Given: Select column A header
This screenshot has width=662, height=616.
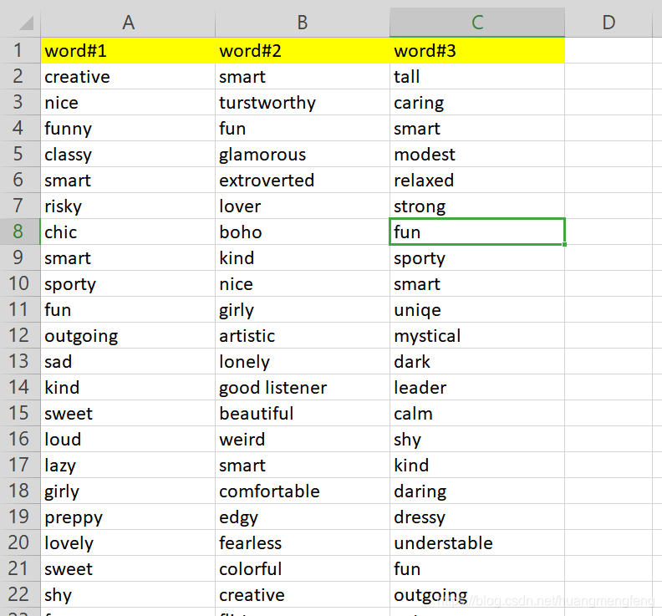Looking at the screenshot, I should coord(128,23).
